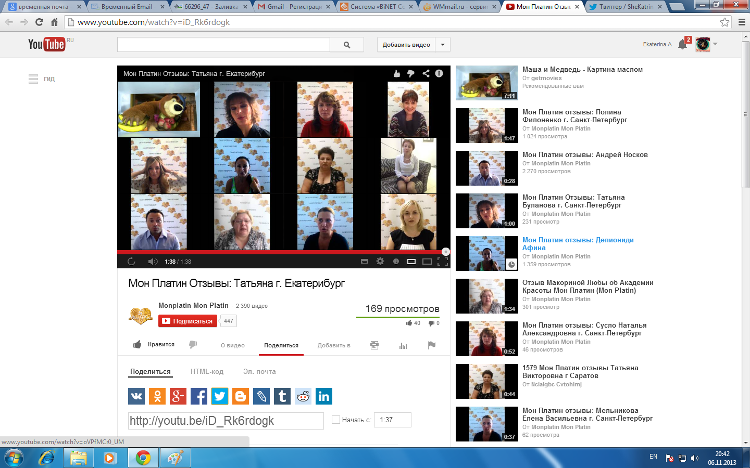Viewport: 750px width, 468px height.
Task: Report the video with the flag icon
Action: [x=432, y=345]
